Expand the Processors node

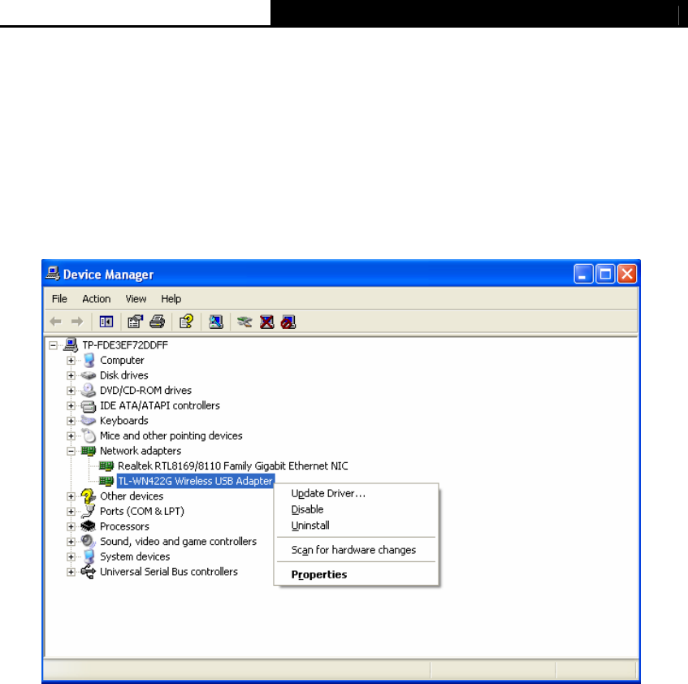pyautogui.click(x=71, y=526)
